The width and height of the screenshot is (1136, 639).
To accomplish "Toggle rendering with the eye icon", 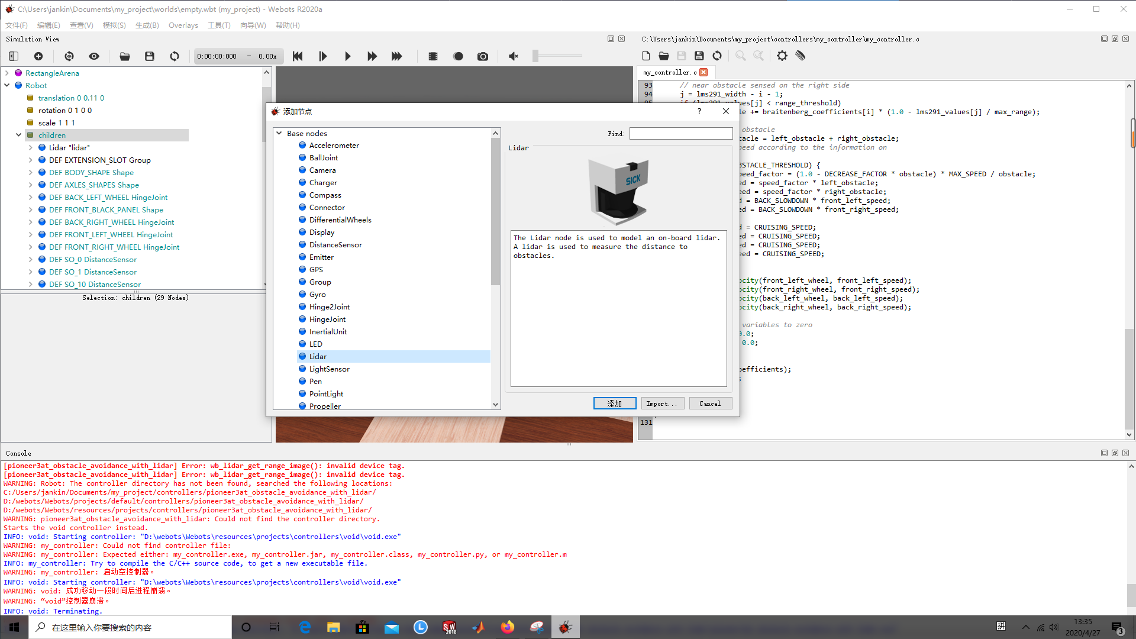I will (x=93, y=56).
